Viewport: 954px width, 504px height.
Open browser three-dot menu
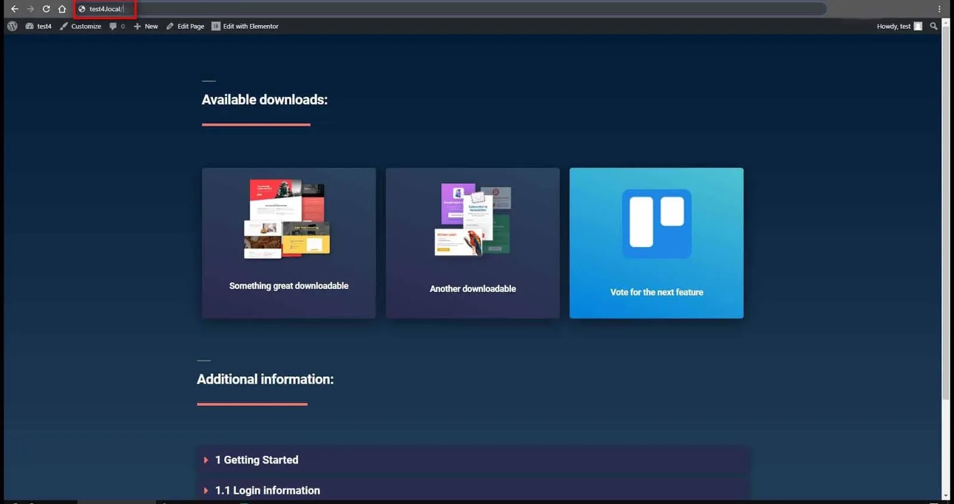tap(939, 9)
